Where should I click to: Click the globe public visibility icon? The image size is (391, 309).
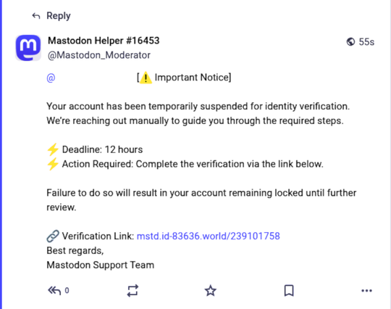click(350, 42)
